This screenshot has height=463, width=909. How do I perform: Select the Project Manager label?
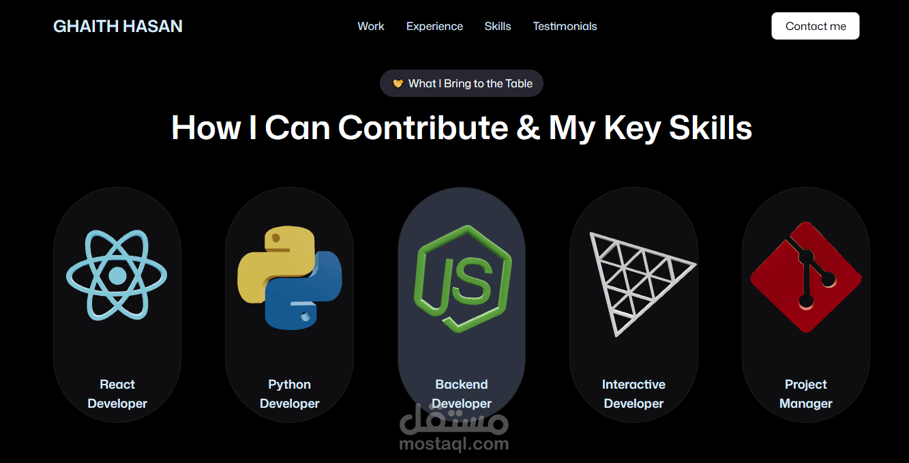(x=806, y=394)
